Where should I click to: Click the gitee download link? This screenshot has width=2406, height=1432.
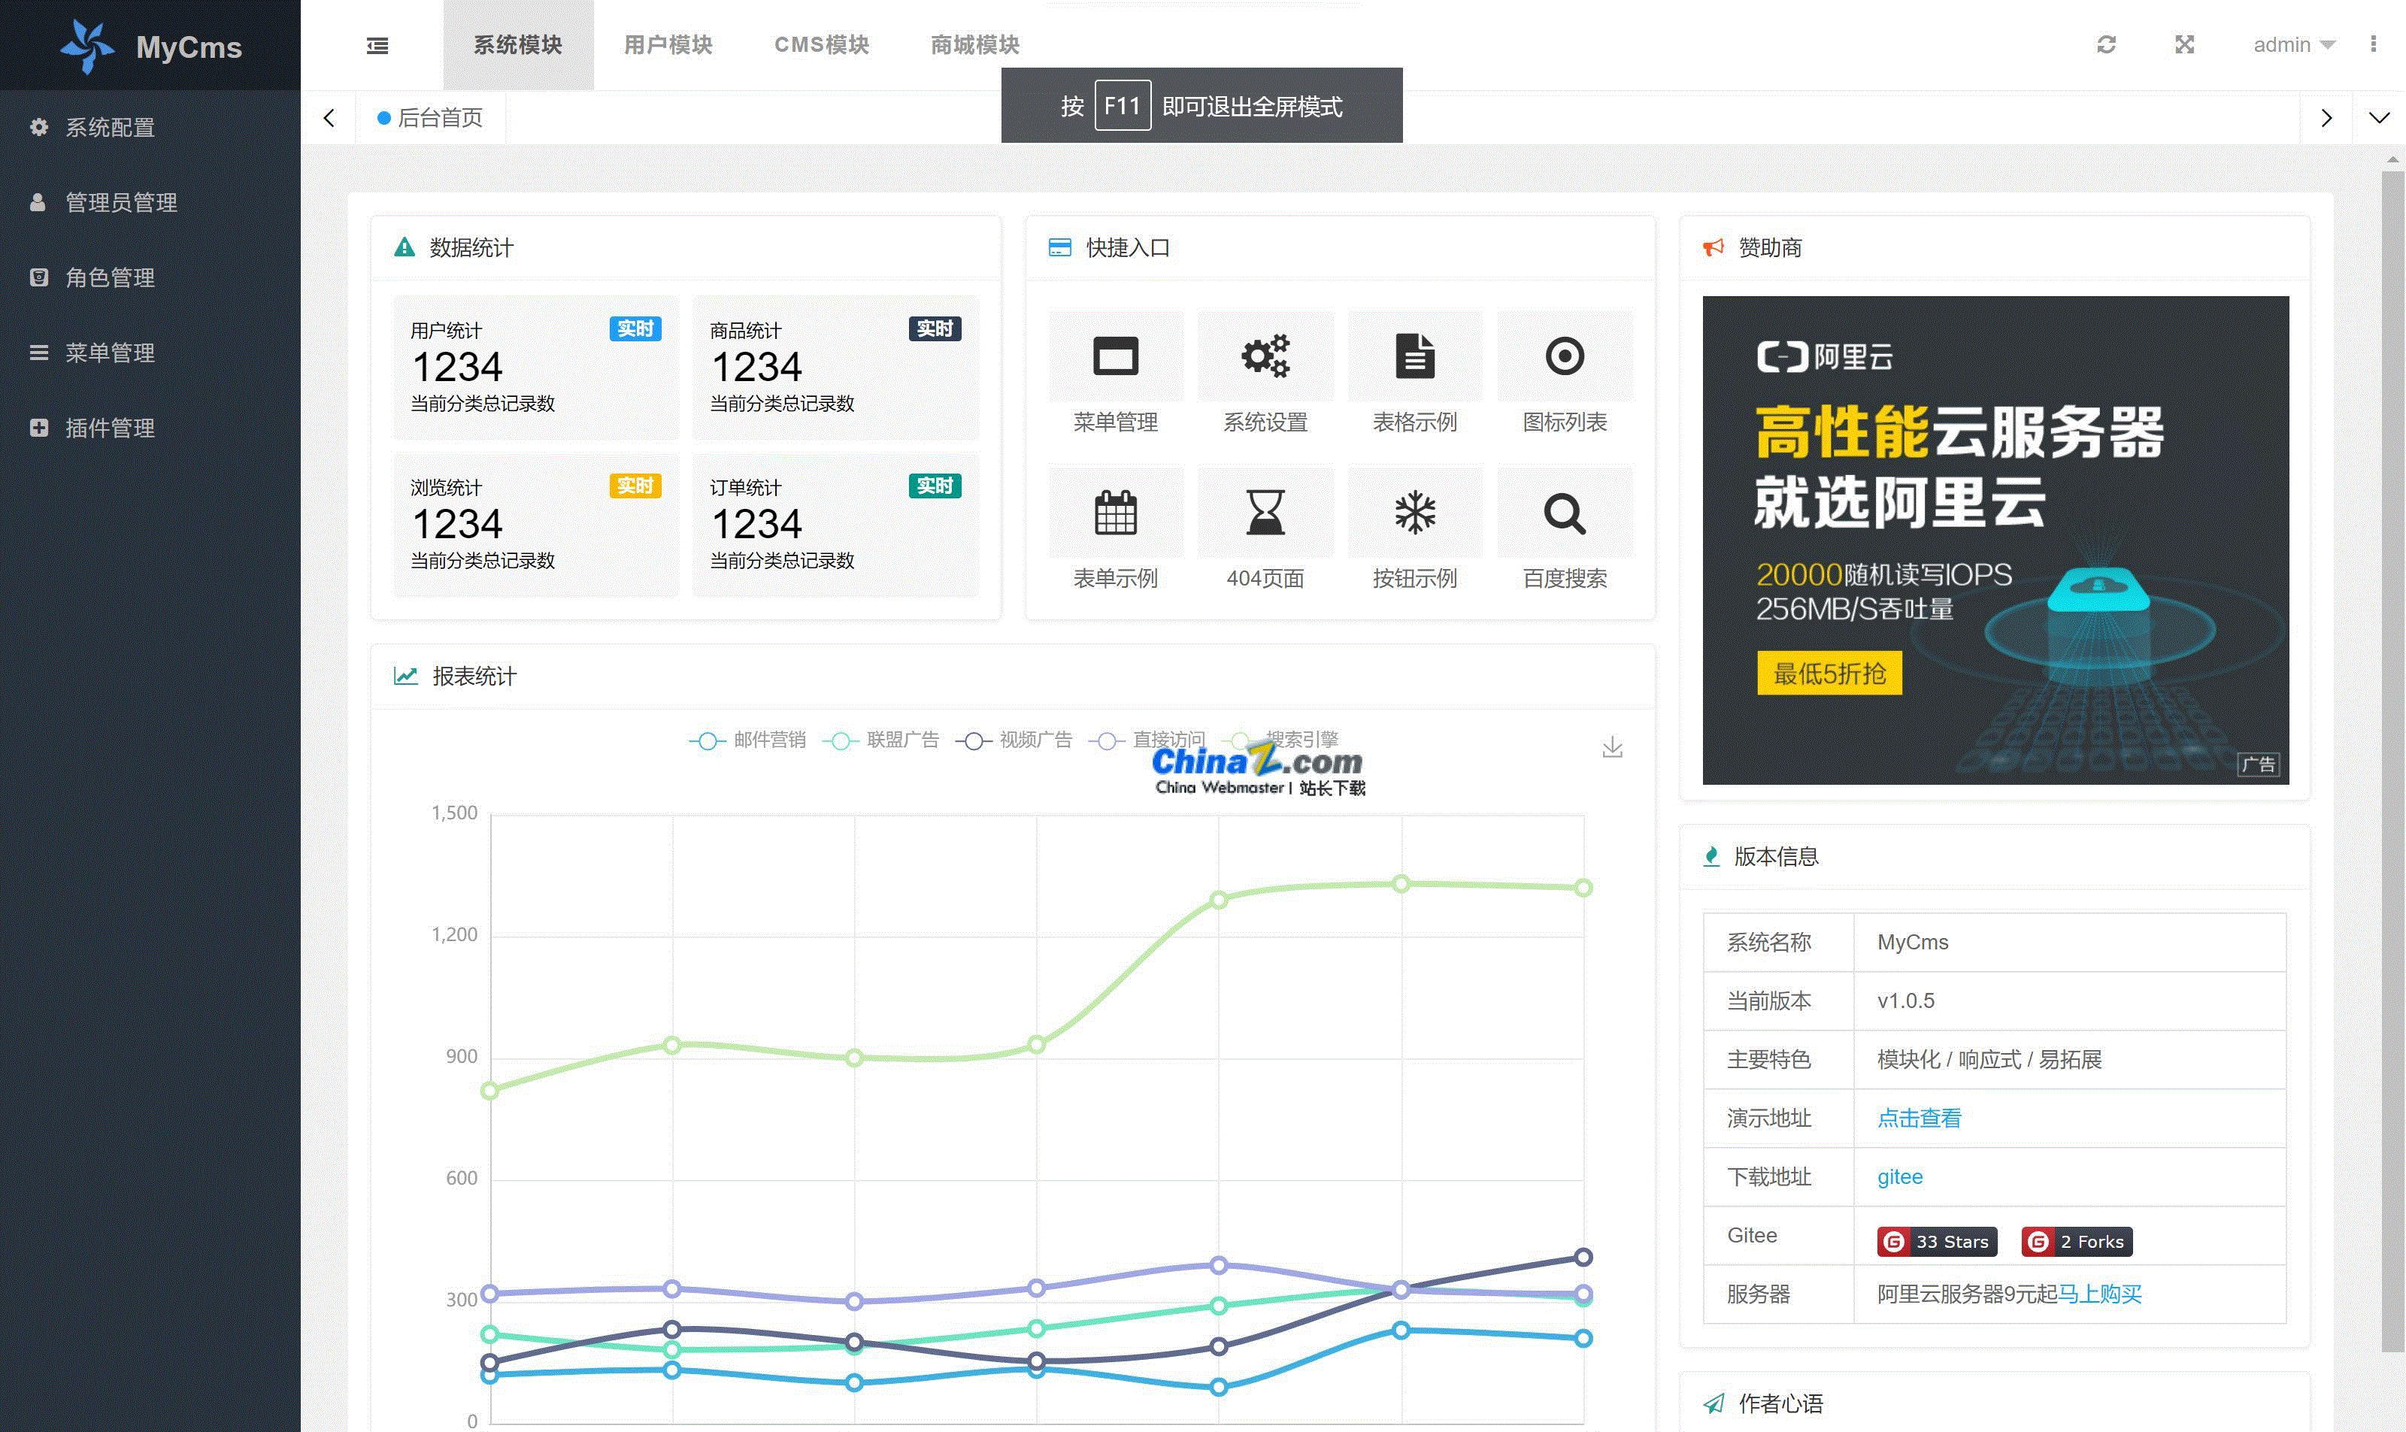pyautogui.click(x=1899, y=1176)
